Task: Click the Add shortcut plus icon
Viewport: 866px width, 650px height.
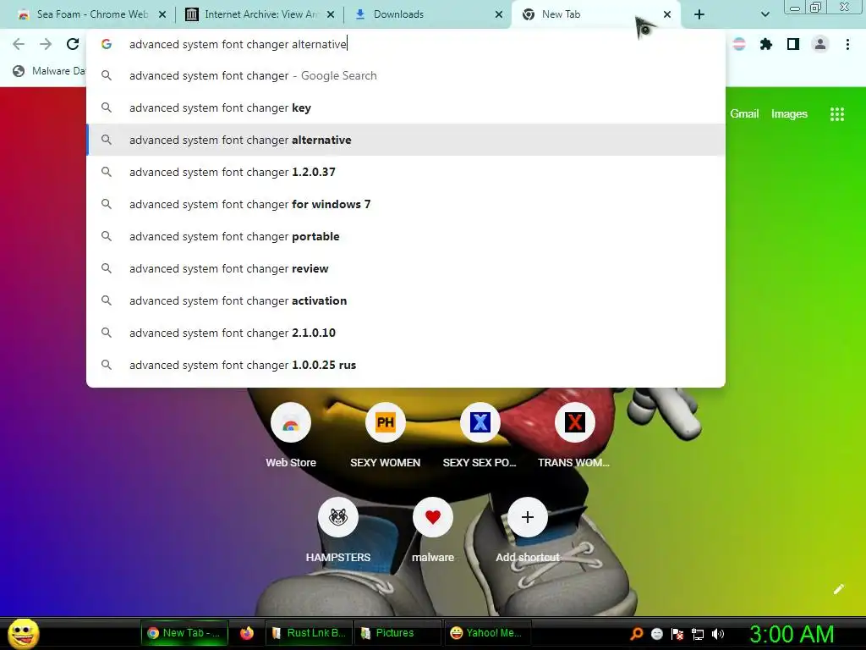Action: tap(528, 517)
